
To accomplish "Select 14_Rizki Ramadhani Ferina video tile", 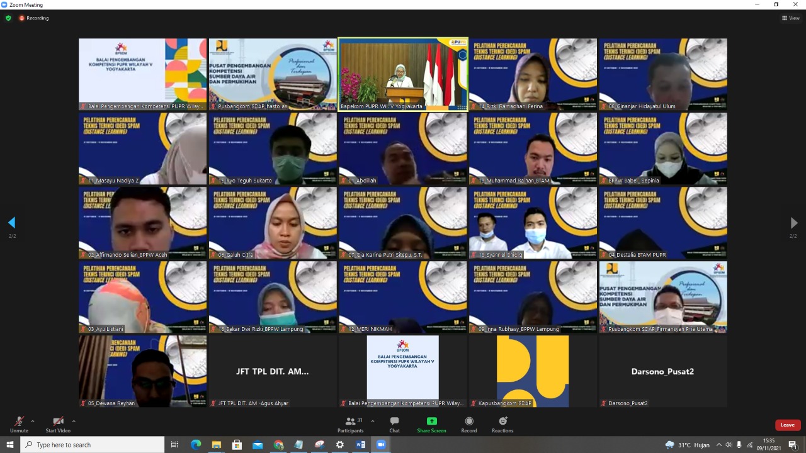I will pyautogui.click(x=533, y=74).
